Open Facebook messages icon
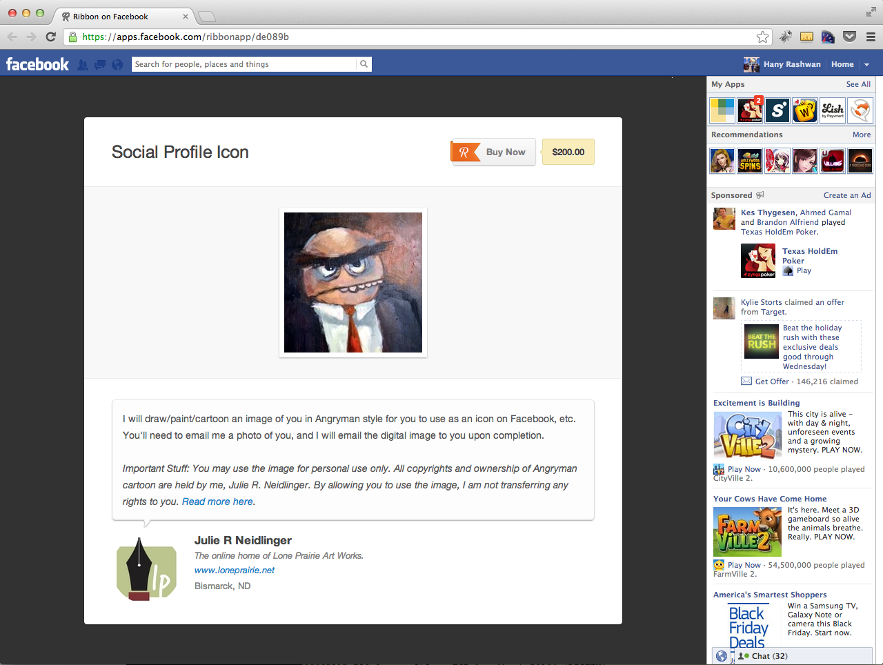Viewport: 883px width, 665px height. pos(100,64)
